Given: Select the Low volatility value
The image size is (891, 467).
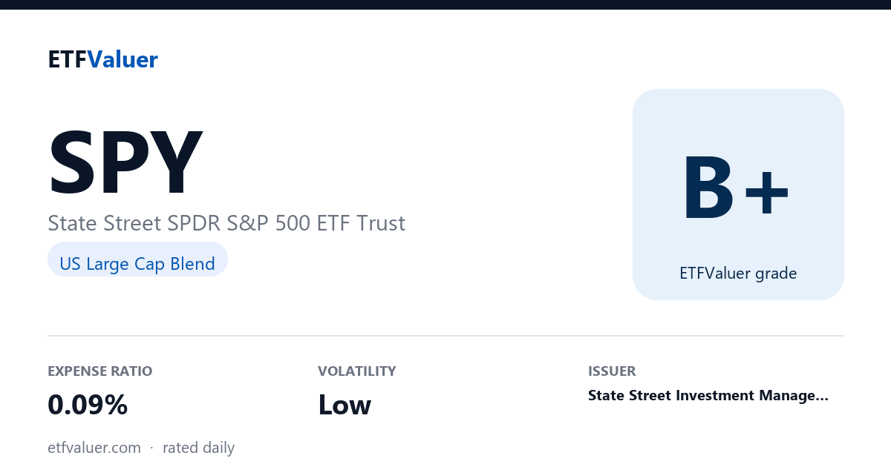Looking at the screenshot, I should (345, 405).
